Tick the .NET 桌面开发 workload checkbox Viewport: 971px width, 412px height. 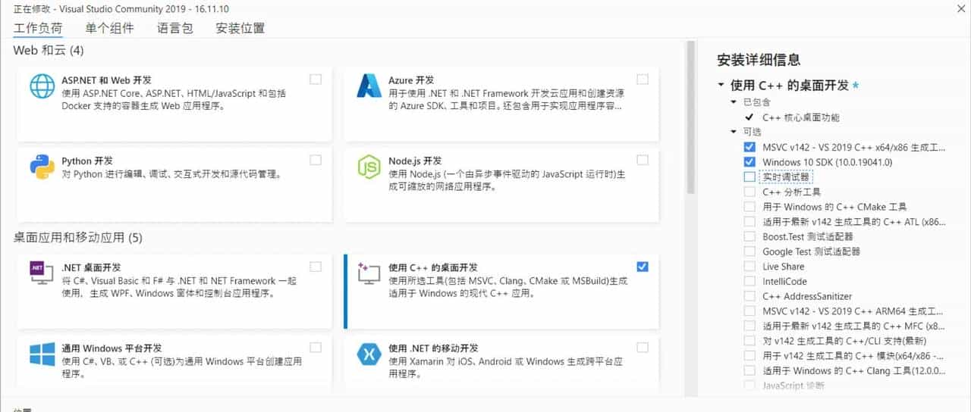pos(316,266)
